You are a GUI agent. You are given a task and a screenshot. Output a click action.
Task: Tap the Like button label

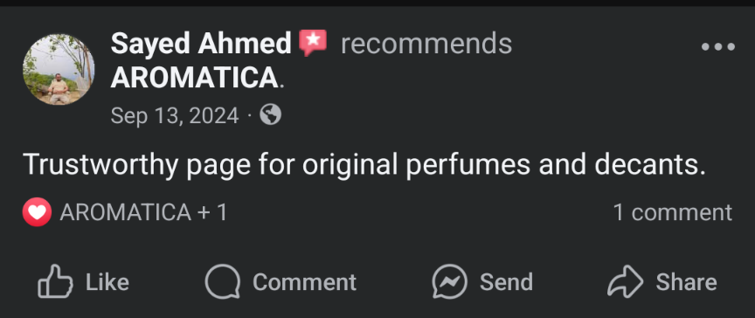pyautogui.click(x=107, y=282)
